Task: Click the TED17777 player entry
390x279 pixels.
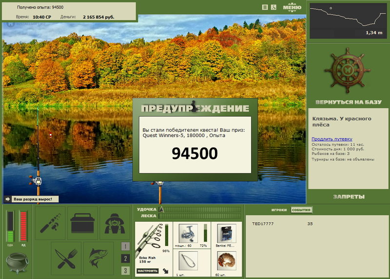Action: coord(263,224)
